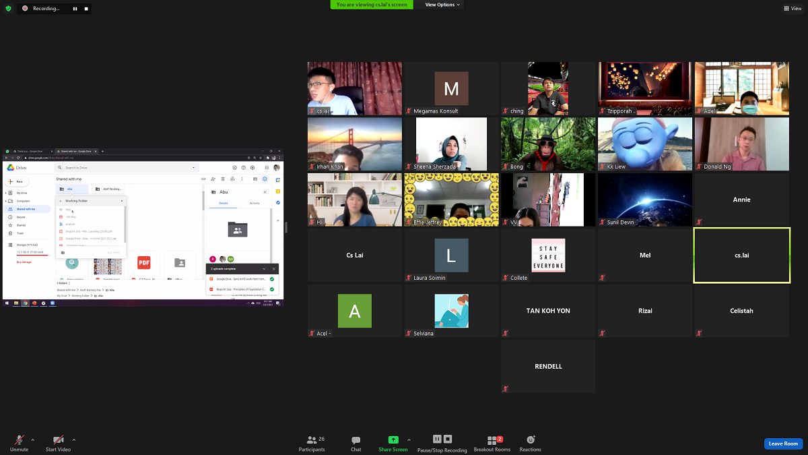Collapse the uploads complete notification
The width and height of the screenshot is (808, 455).
coord(264,269)
